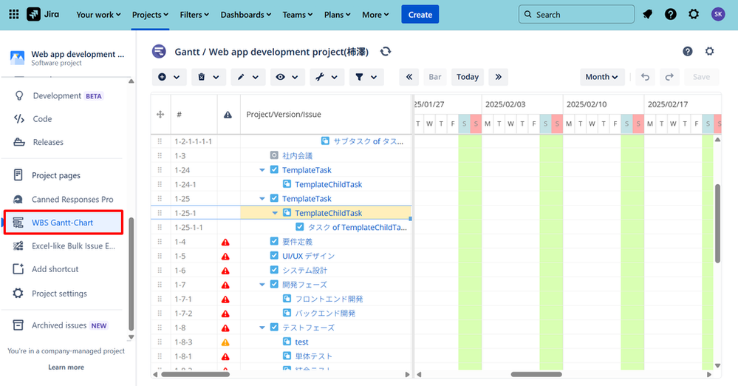Open the Projects menu

[150, 15]
